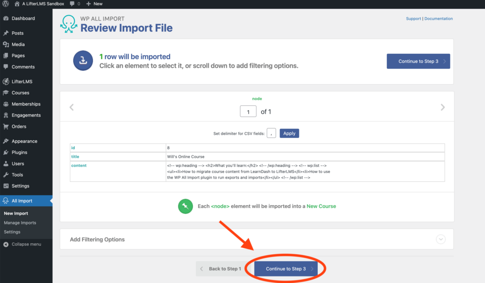Viewport: 485px width, 283px height.
Task: Select New Import submenu item
Action: (x=16, y=213)
